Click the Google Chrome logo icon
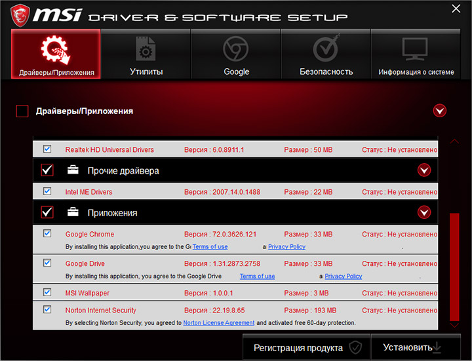The image size is (472, 361). (x=236, y=48)
